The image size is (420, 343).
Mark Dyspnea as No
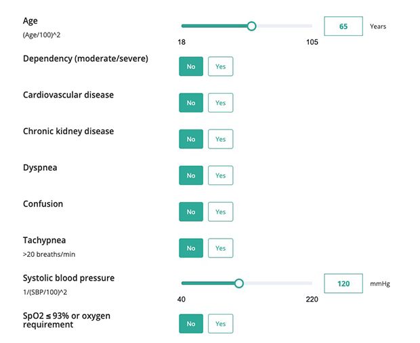coord(191,176)
